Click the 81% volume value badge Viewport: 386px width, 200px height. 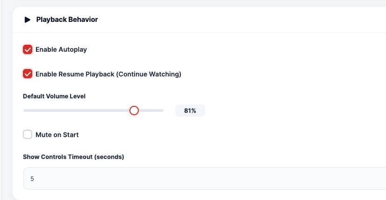point(190,110)
